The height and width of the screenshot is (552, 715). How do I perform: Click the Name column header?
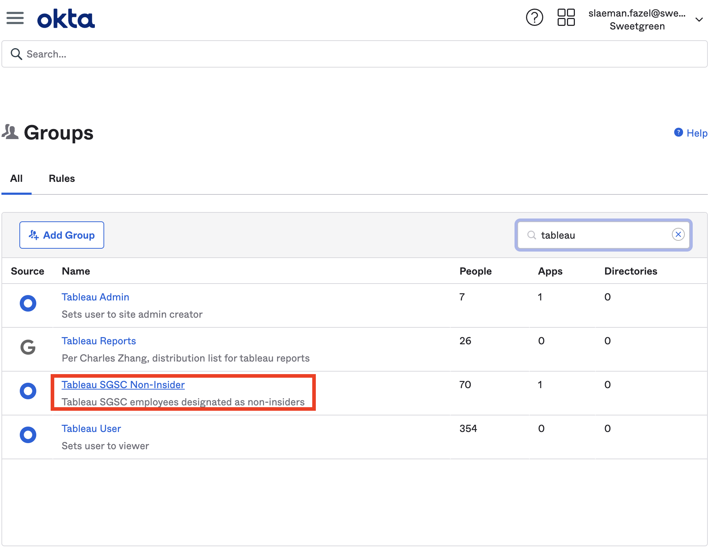76,271
